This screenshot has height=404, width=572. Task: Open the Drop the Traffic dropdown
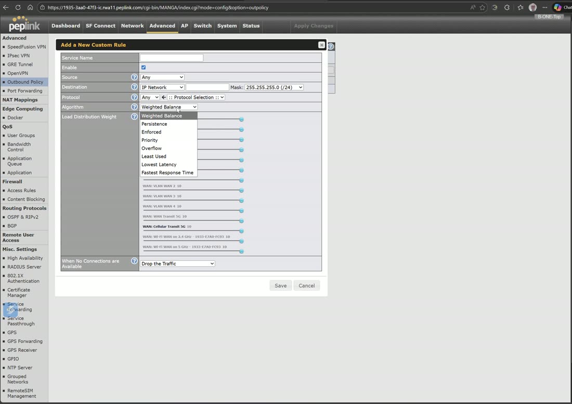(x=177, y=264)
